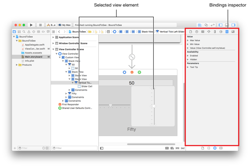Expand the Min Value binding
Screen dimensions: 250x168
(x=188, y=44)
